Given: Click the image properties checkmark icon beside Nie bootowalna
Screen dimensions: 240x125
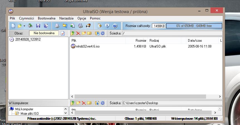Looking at the screenshot, I should (x=63, y=33).
